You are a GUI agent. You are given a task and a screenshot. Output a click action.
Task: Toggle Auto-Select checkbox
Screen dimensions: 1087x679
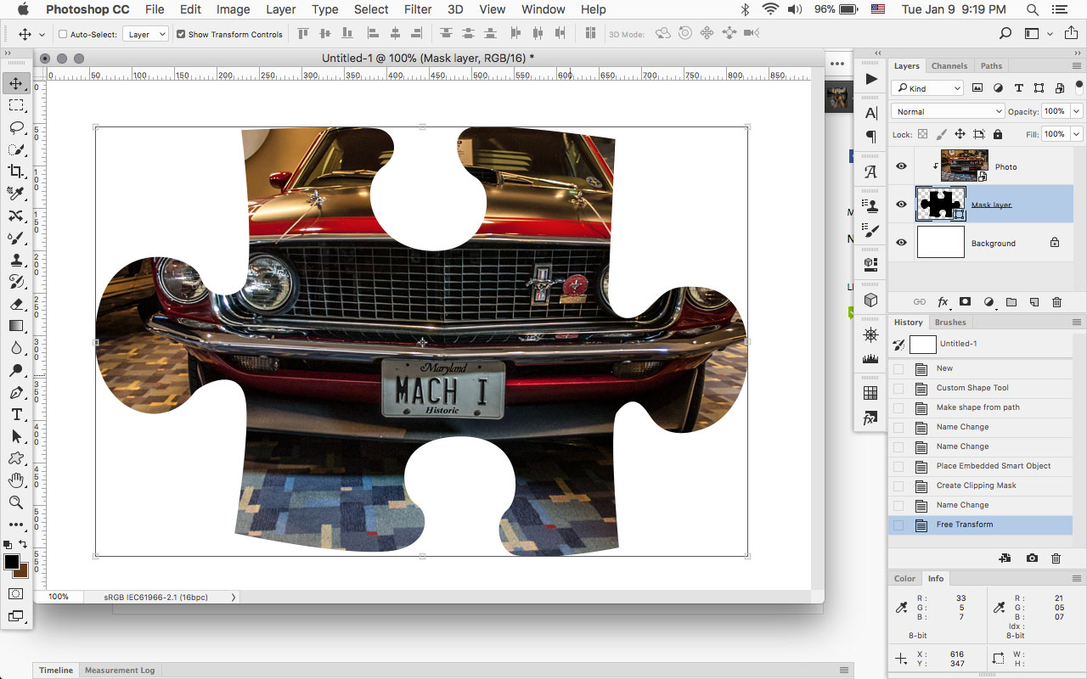(64, 35)
